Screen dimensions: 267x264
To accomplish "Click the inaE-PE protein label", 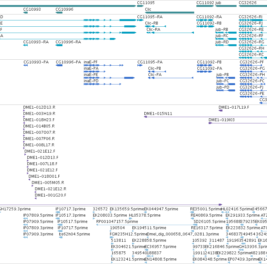I will [91, 75].
